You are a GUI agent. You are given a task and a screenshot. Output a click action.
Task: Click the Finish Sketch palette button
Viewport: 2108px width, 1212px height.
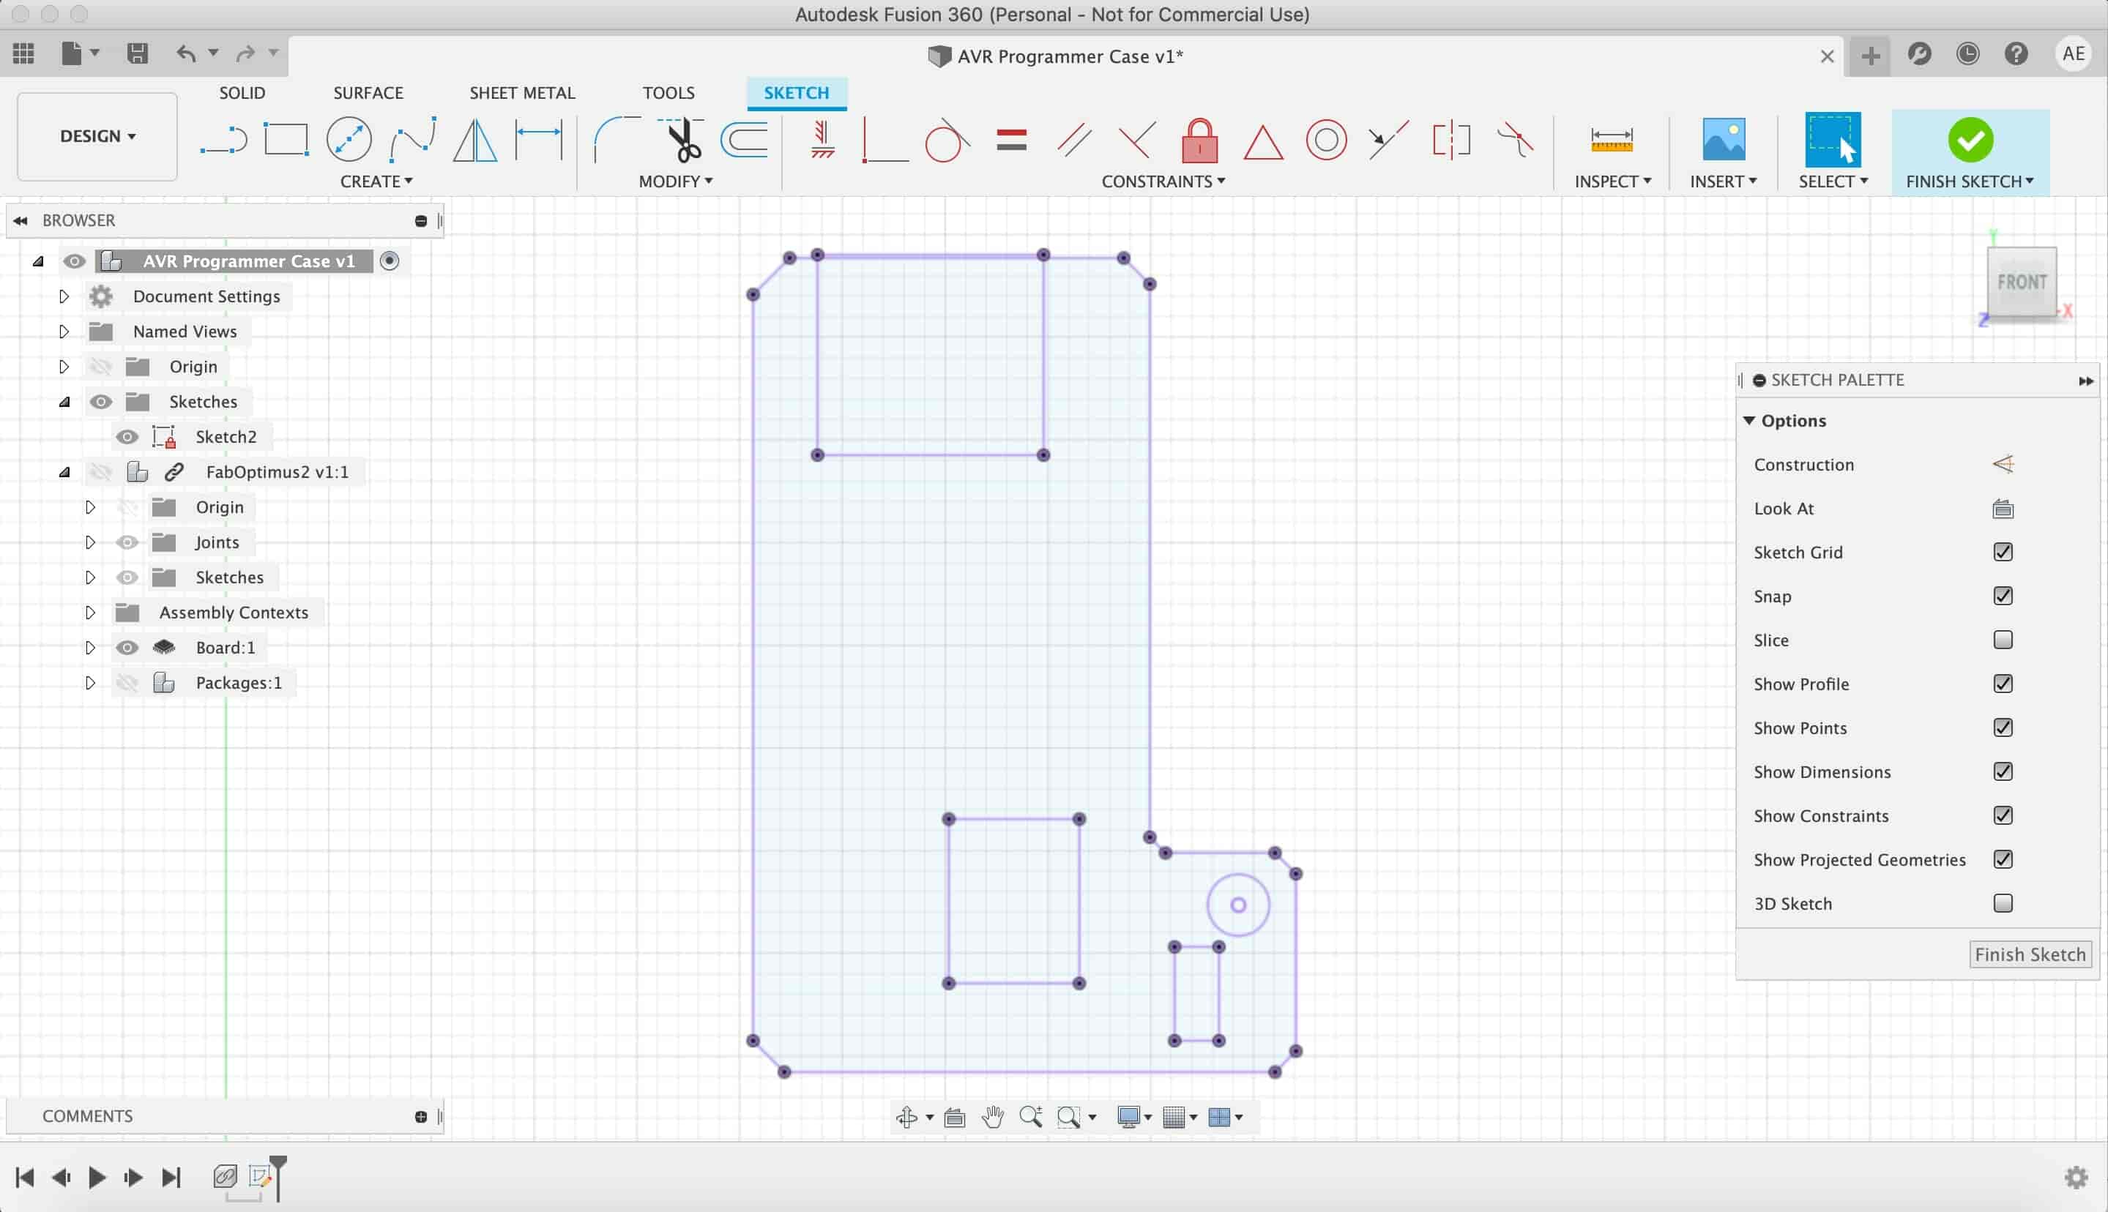[x=2028, y=953]
